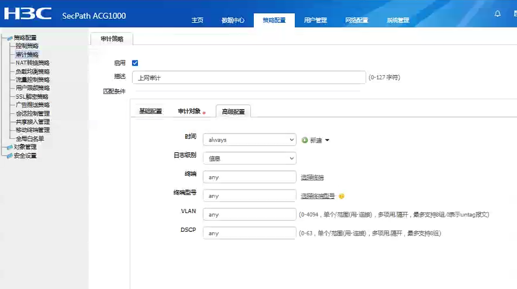Image resolution: width=517 pixels, height=289 pixels.
Task: Switch to the 基础配置 tab
Action: click(151, 111)
